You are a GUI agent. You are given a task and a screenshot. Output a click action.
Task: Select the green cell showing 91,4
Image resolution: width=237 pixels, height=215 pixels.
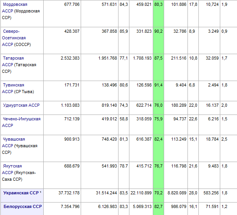click(x=158, y=85)
